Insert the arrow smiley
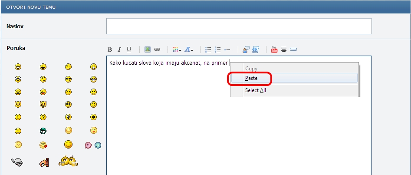Screen dimensions: 411x175 94,117
